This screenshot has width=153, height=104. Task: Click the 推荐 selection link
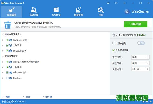pyautogui.click(x=8, y=97)
